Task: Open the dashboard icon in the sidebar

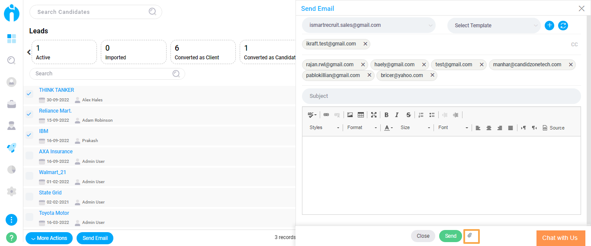Action: 12,39
